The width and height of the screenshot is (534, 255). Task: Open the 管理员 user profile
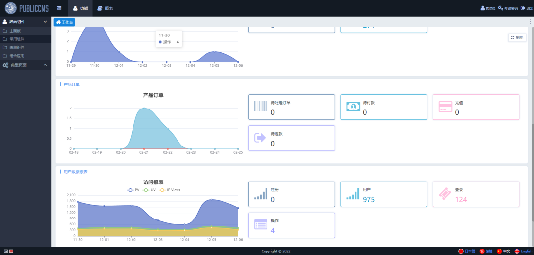tap(488, 8)
